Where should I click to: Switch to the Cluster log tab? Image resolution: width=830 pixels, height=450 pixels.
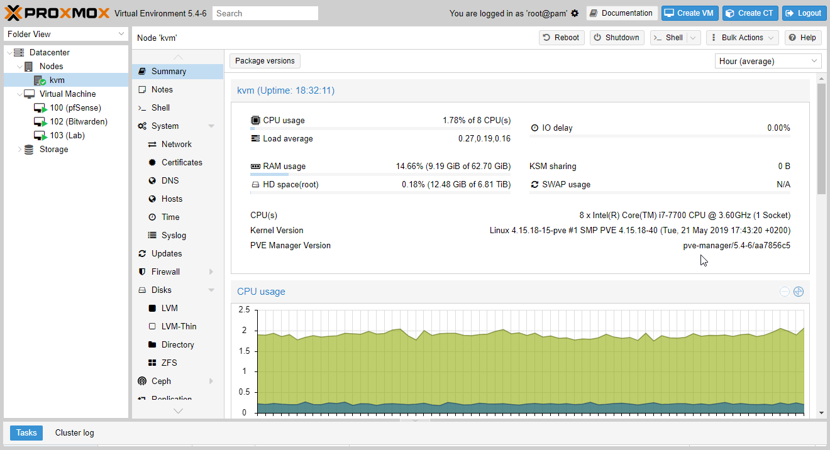pos(74,433)
